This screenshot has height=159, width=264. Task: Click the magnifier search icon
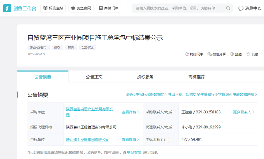tap(228, 8)
